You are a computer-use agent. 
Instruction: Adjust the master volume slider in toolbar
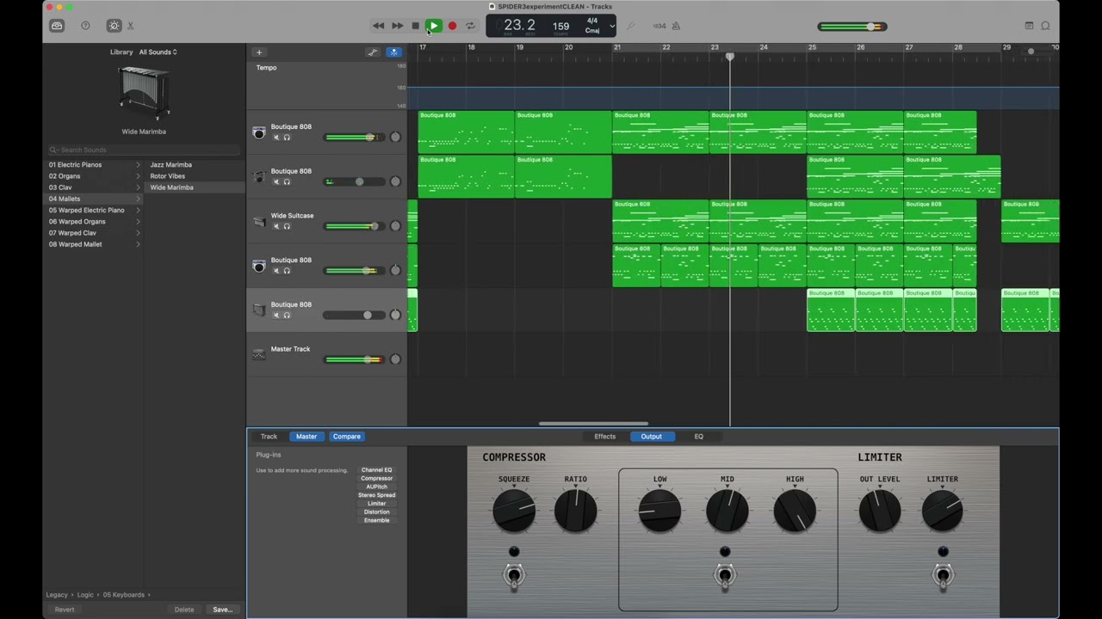[852, 27]
